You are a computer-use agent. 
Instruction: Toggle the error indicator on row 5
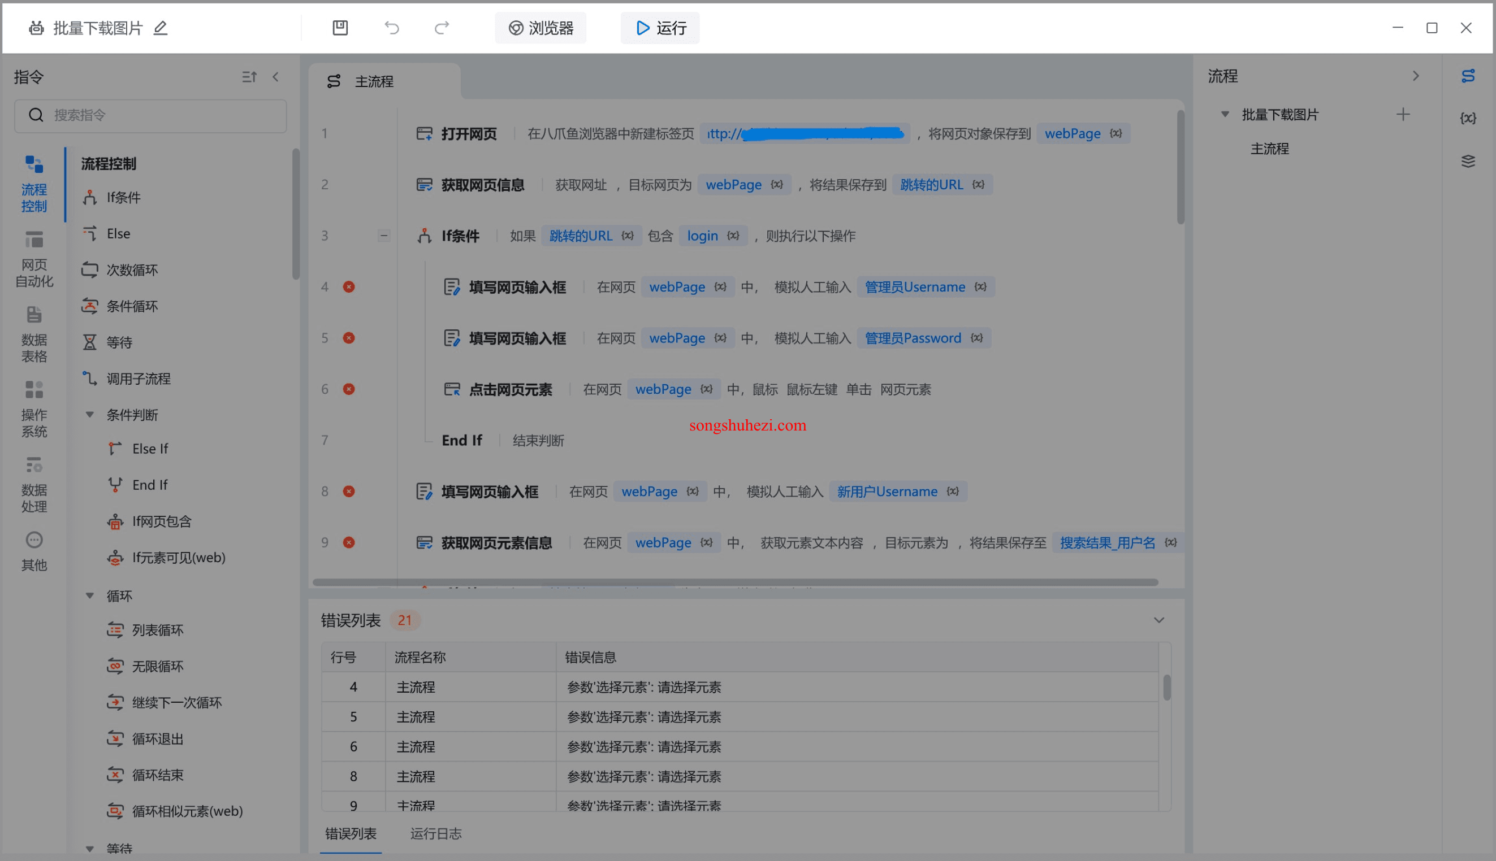tap(349, 338)
